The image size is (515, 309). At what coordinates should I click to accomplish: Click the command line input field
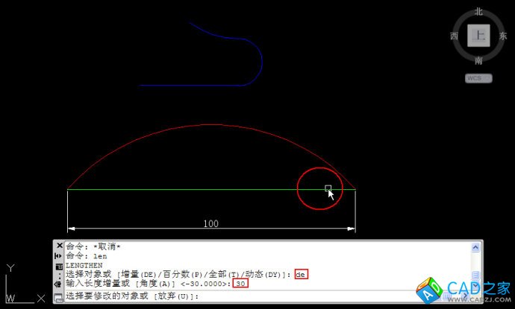299,296
